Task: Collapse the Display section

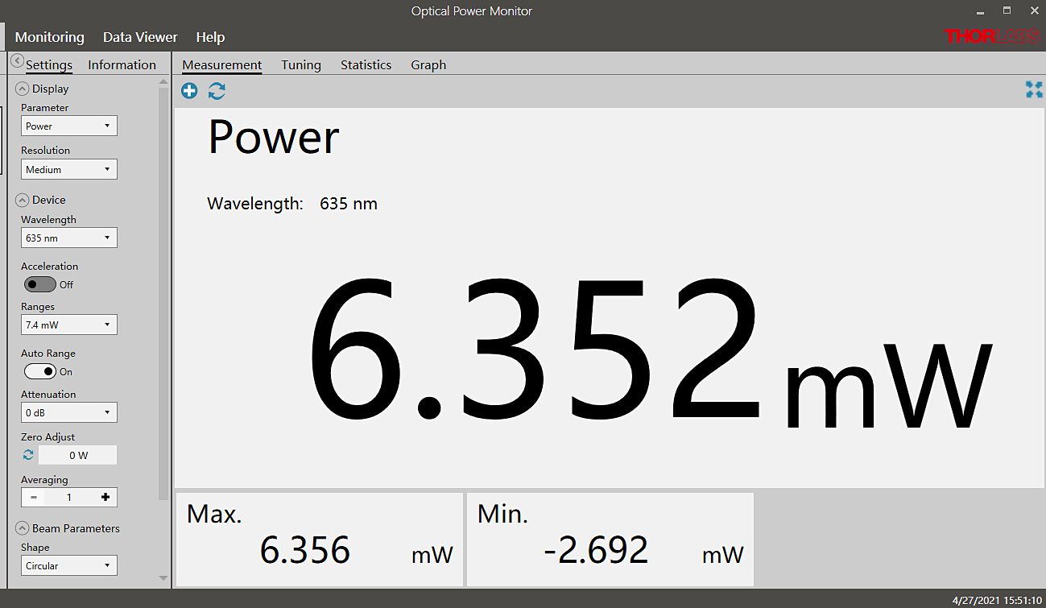Action: pyautogui.click(x=23, y=89)
